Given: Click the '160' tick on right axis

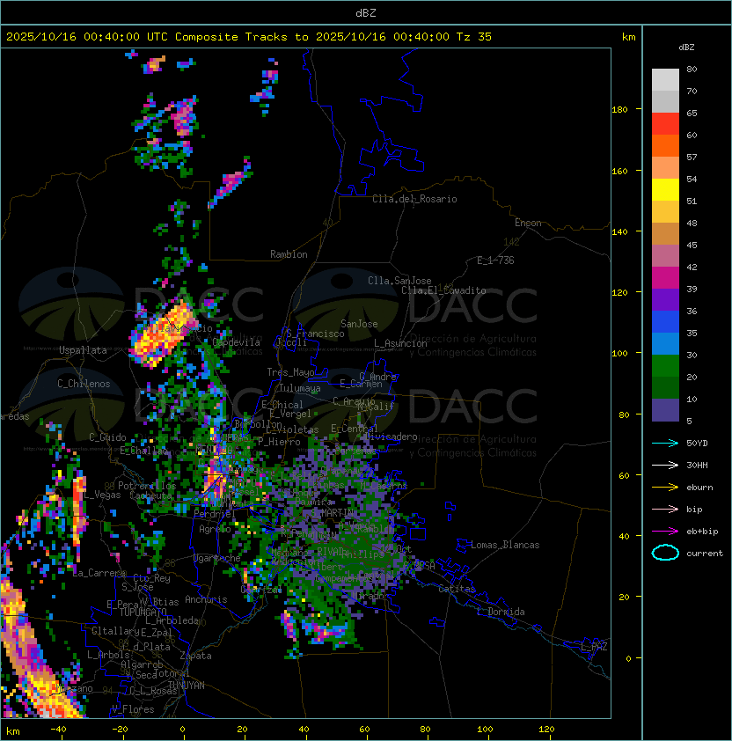Looking at the screenshot, I should point(619,171).
